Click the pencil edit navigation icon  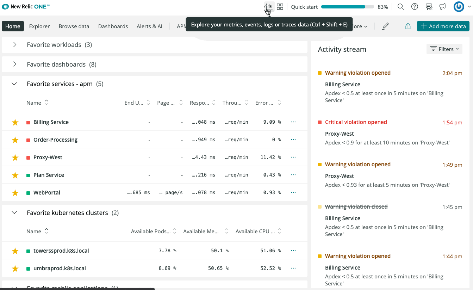point(386,26)
